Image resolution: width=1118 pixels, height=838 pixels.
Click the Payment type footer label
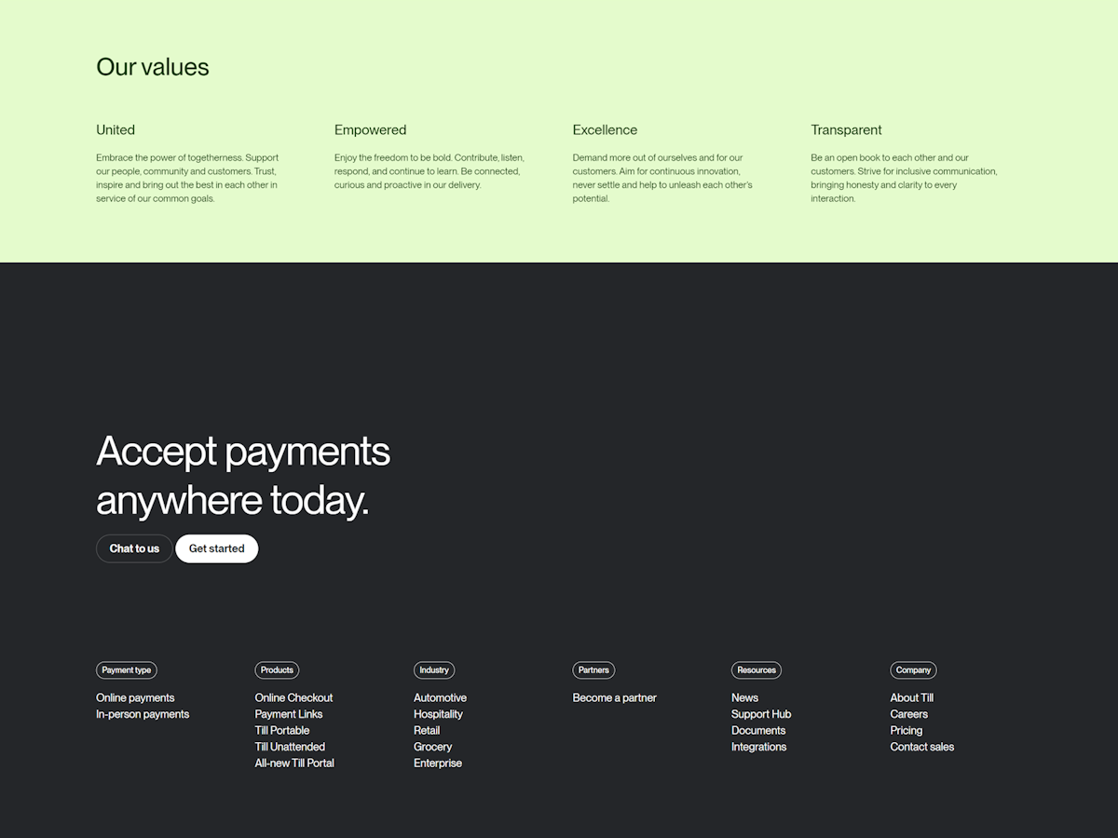pyautogui.click(x=127, y=670)
